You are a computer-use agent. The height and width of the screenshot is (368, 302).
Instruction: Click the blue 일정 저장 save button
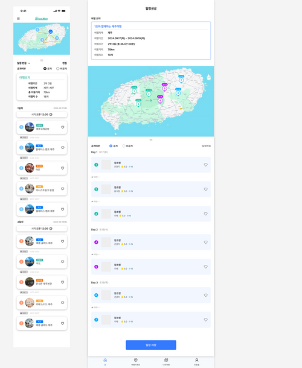coord(151,345)
